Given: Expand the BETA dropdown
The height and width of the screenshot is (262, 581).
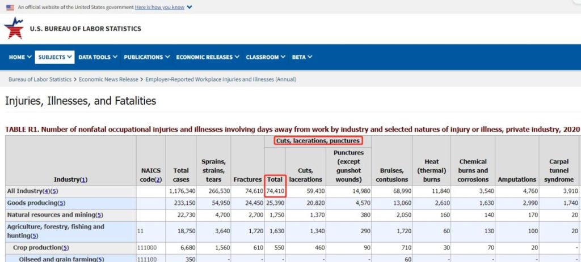Looking at the screenshot, I should (302, 57).
